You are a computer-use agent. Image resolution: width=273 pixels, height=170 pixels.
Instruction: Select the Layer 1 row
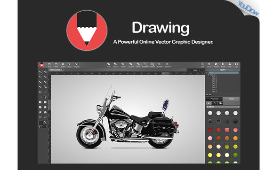[224, 73]
